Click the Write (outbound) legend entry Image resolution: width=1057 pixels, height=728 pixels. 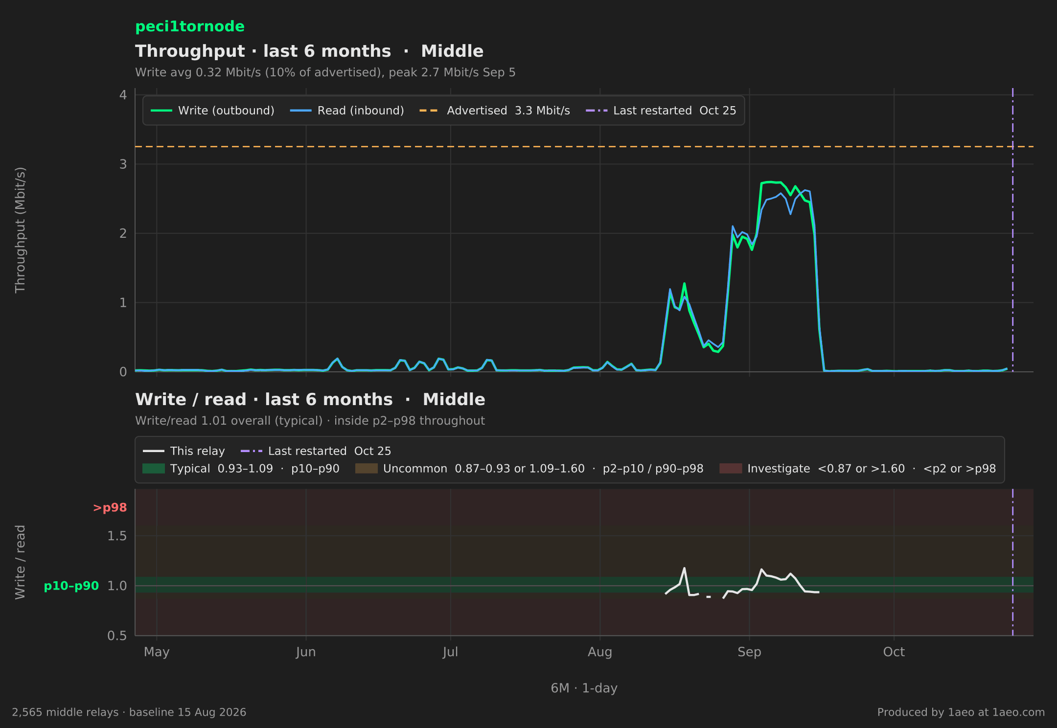(x=212, y=111)
